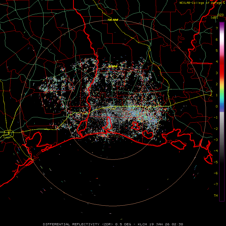Click the 3 dB label on color scale

217,73
